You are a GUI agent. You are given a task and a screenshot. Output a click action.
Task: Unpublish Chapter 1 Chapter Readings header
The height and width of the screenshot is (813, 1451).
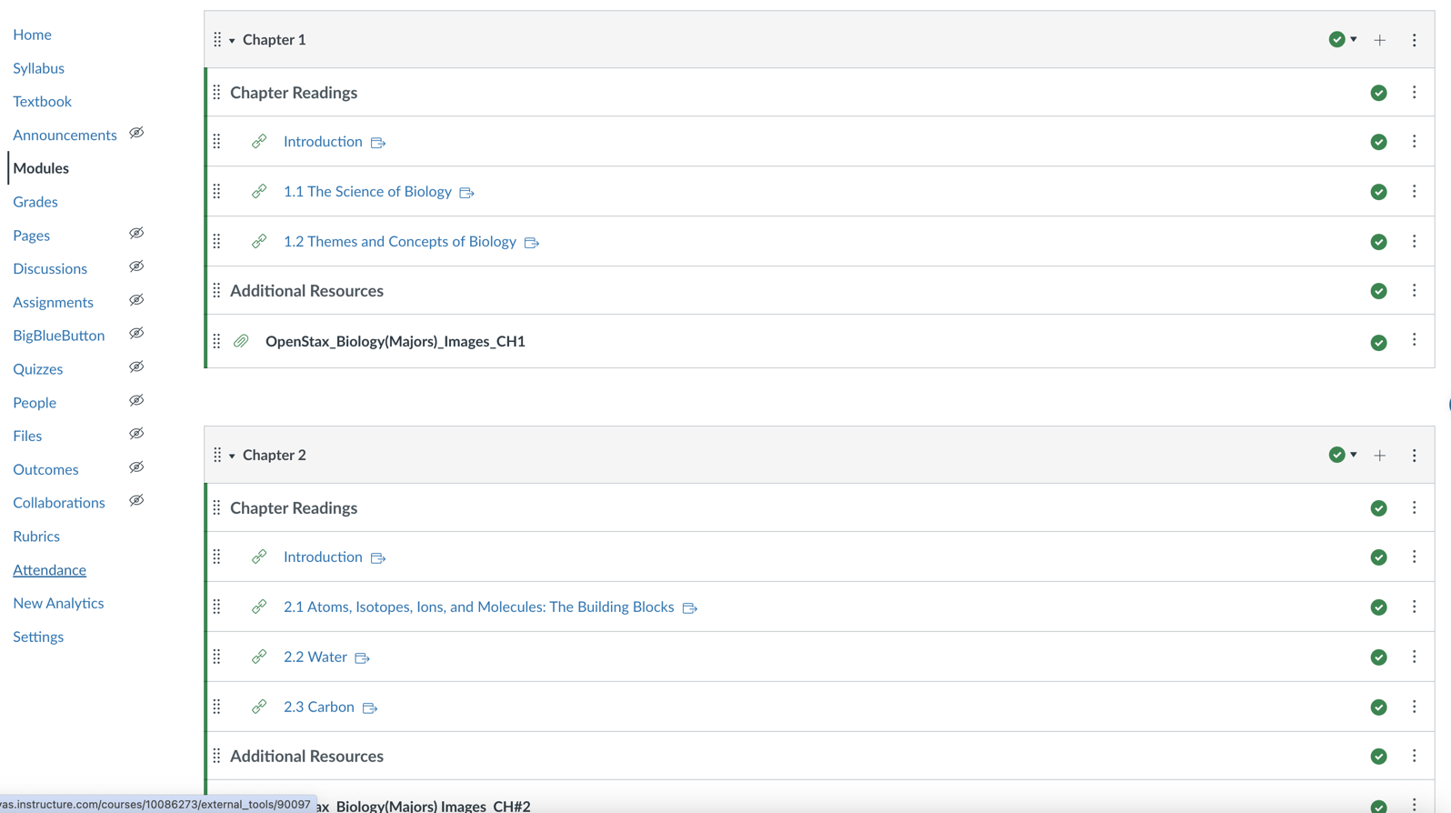click(x=1379, y=93)
